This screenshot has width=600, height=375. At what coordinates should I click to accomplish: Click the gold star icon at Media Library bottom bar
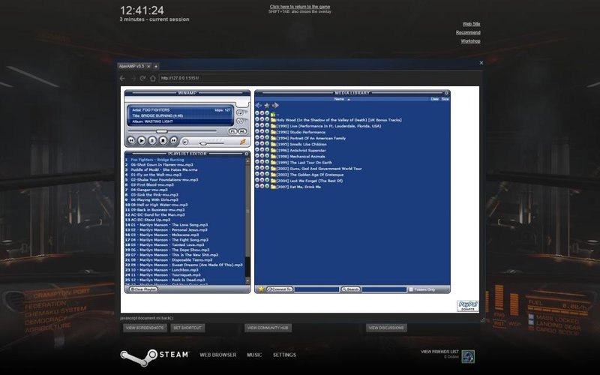261,289
